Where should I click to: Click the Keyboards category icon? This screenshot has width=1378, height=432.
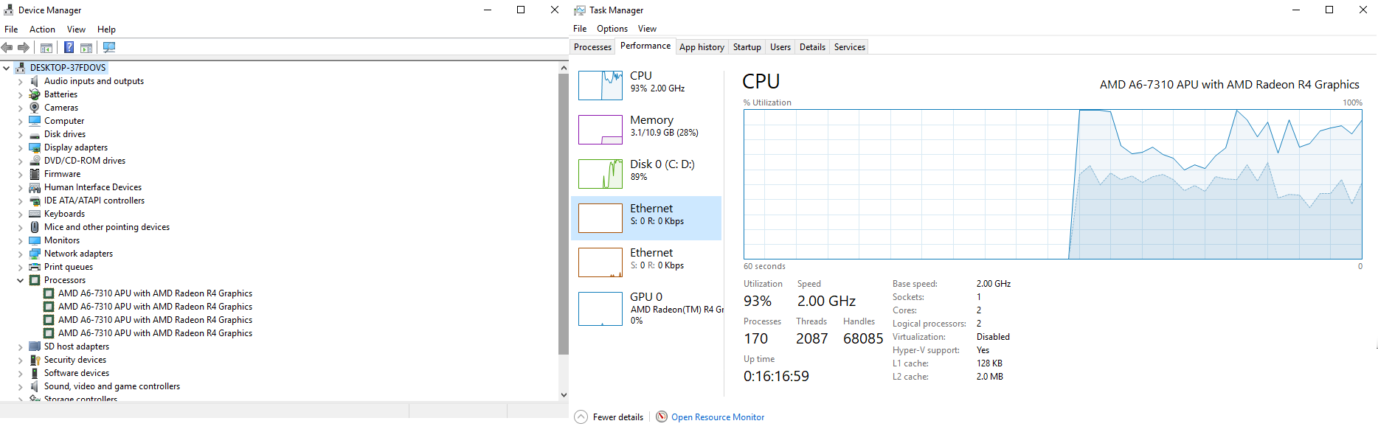coord(35,214)
